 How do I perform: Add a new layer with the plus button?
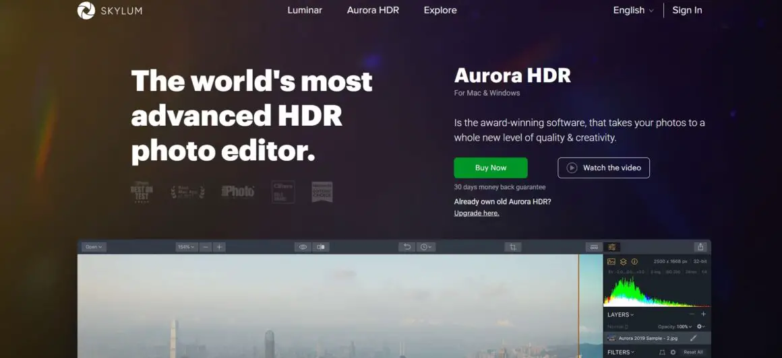click(x=703, y=314)
